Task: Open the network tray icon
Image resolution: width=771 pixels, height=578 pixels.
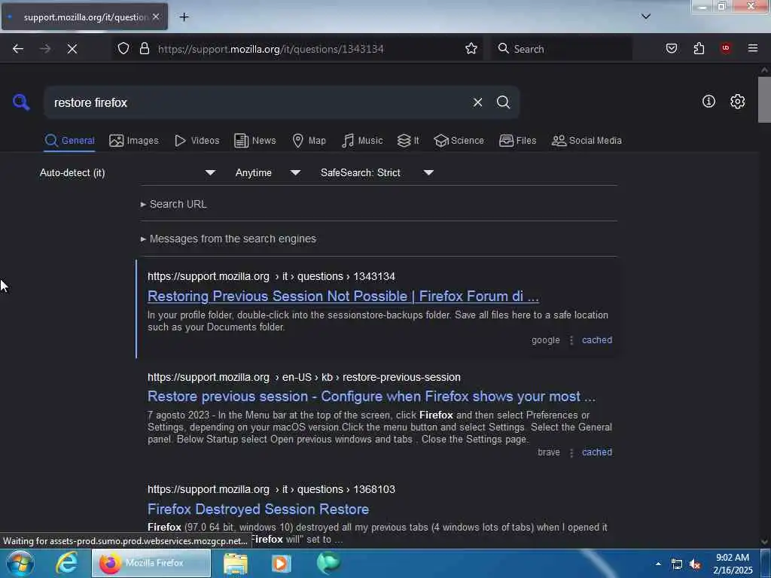Action: point(677,564)
